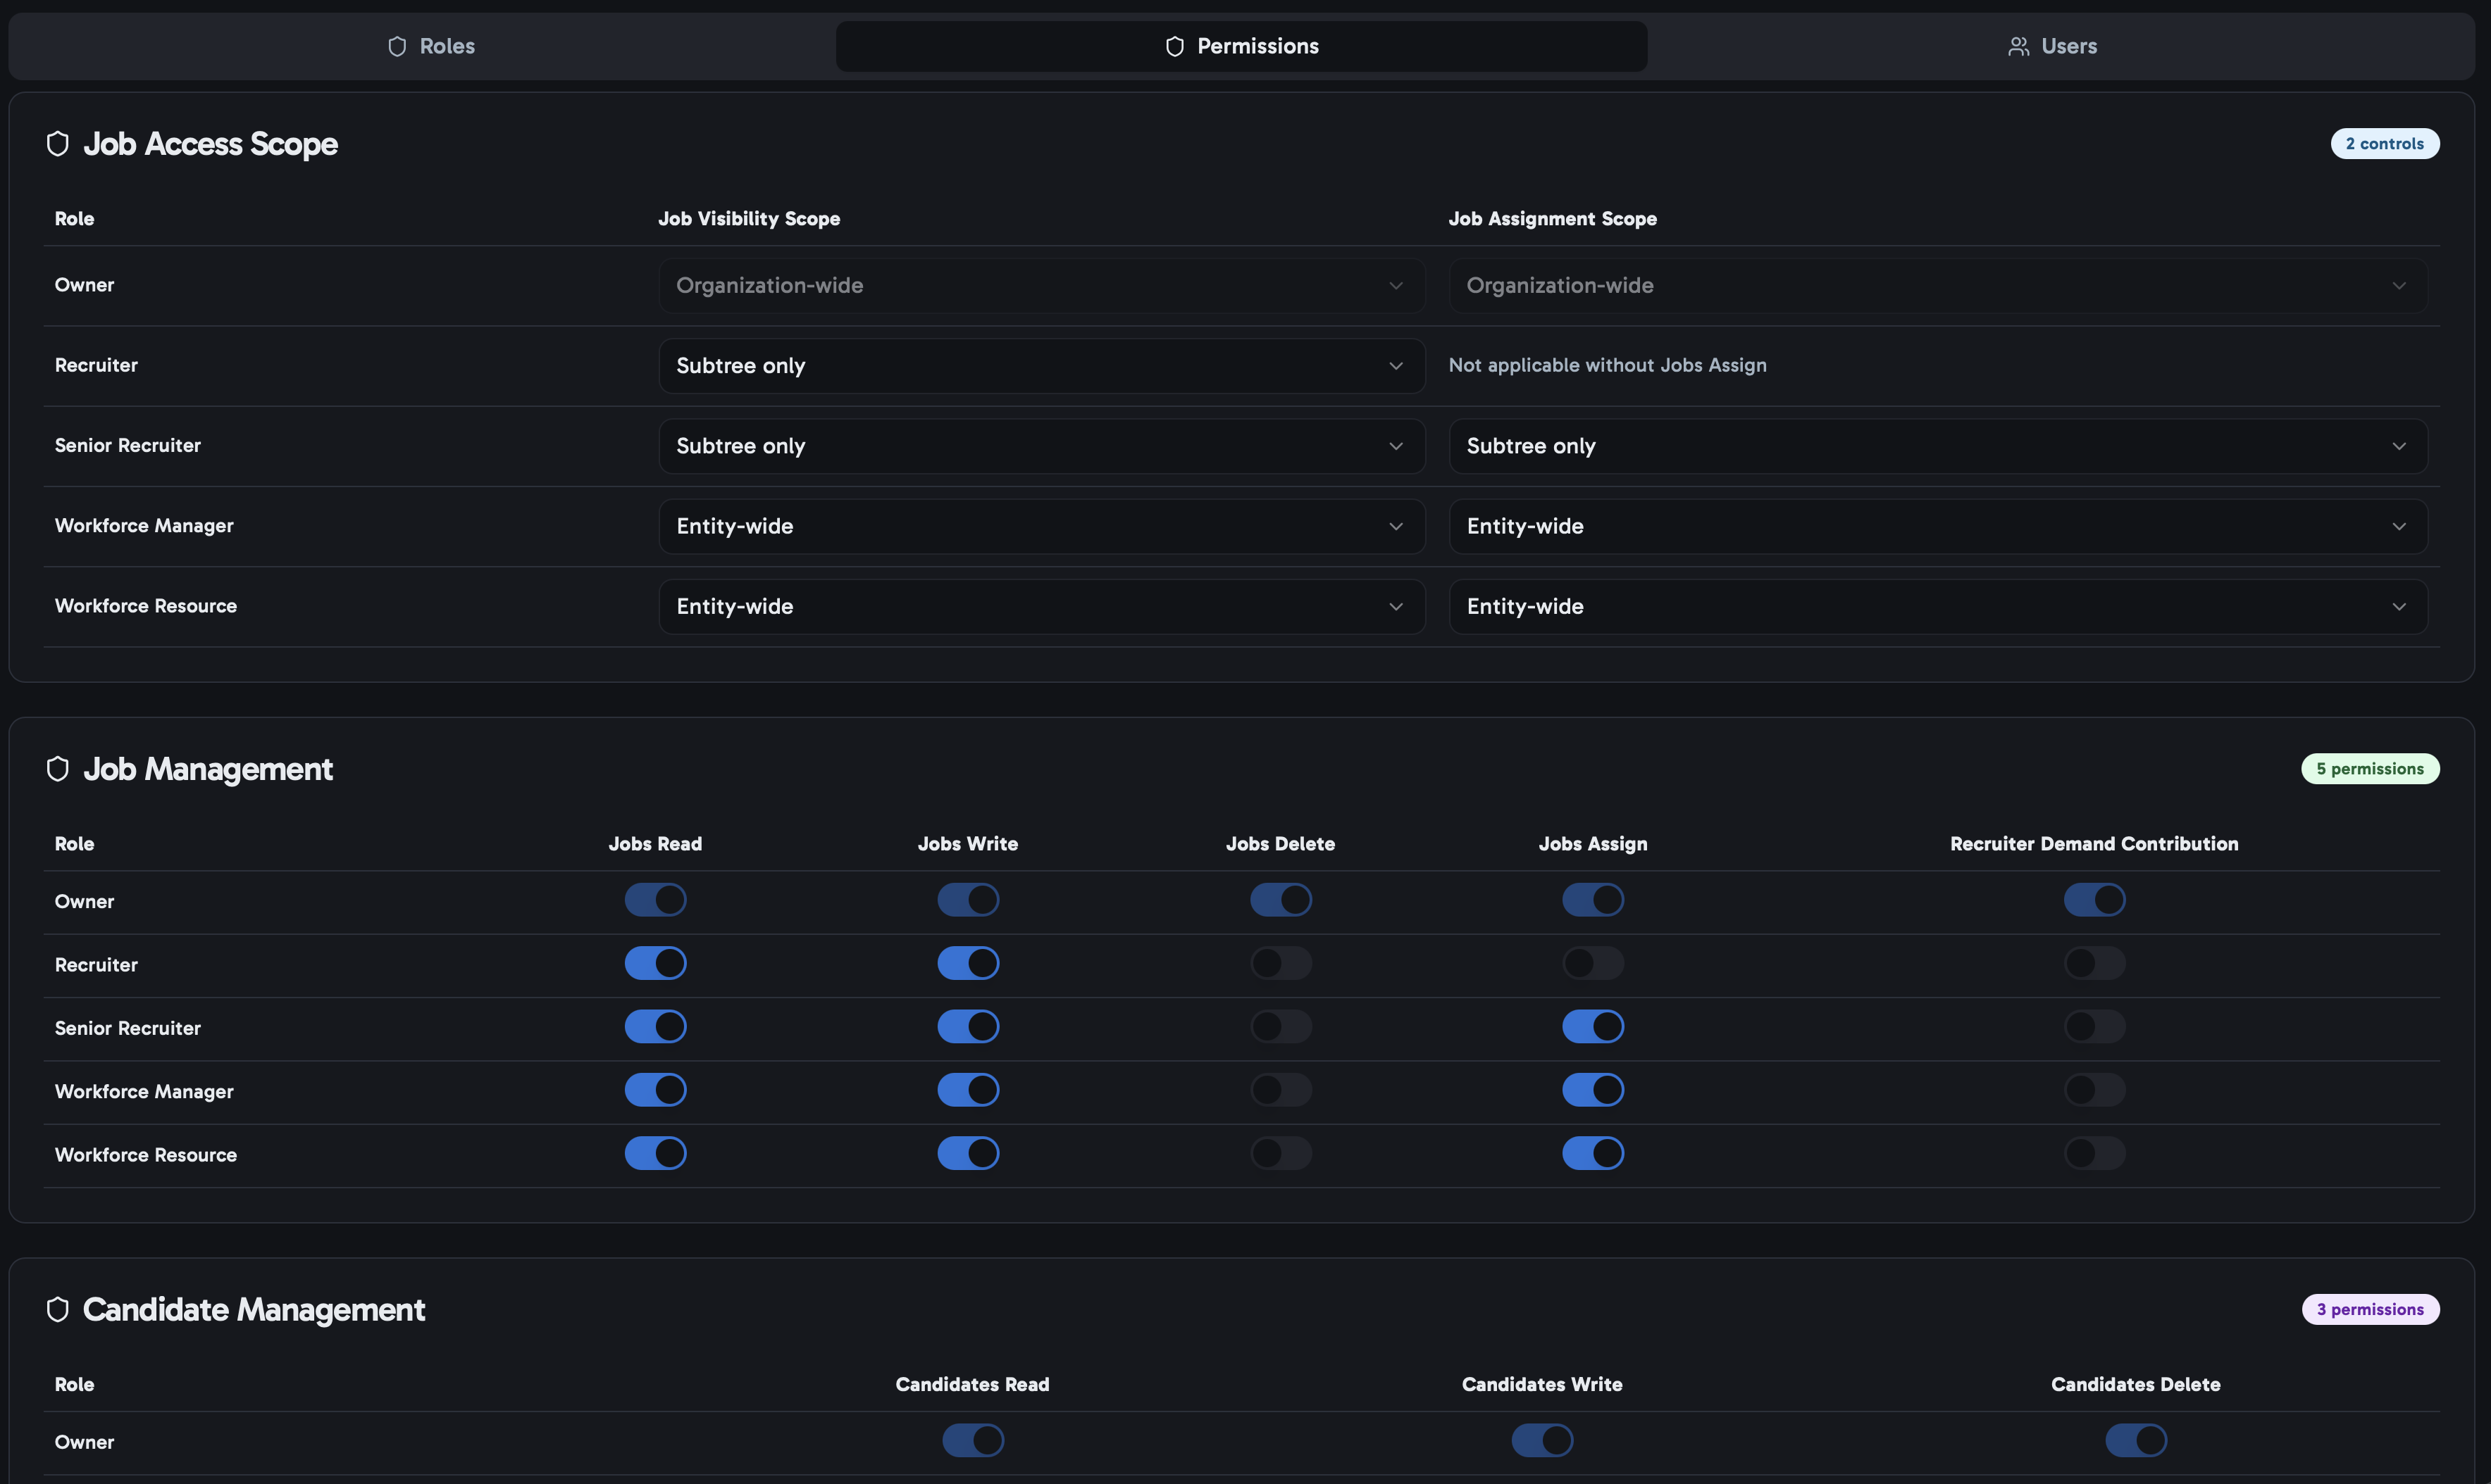Click the '3 permissions' badge
This screenshot has height=1484, width=2491.
pos(2370,1310)
